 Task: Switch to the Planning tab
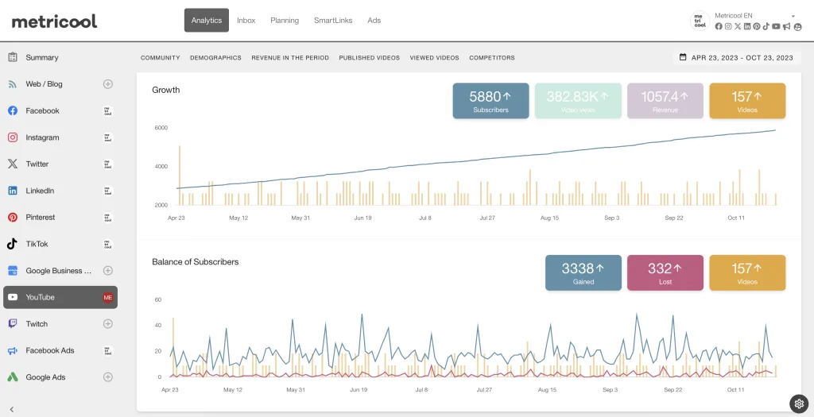285,21
